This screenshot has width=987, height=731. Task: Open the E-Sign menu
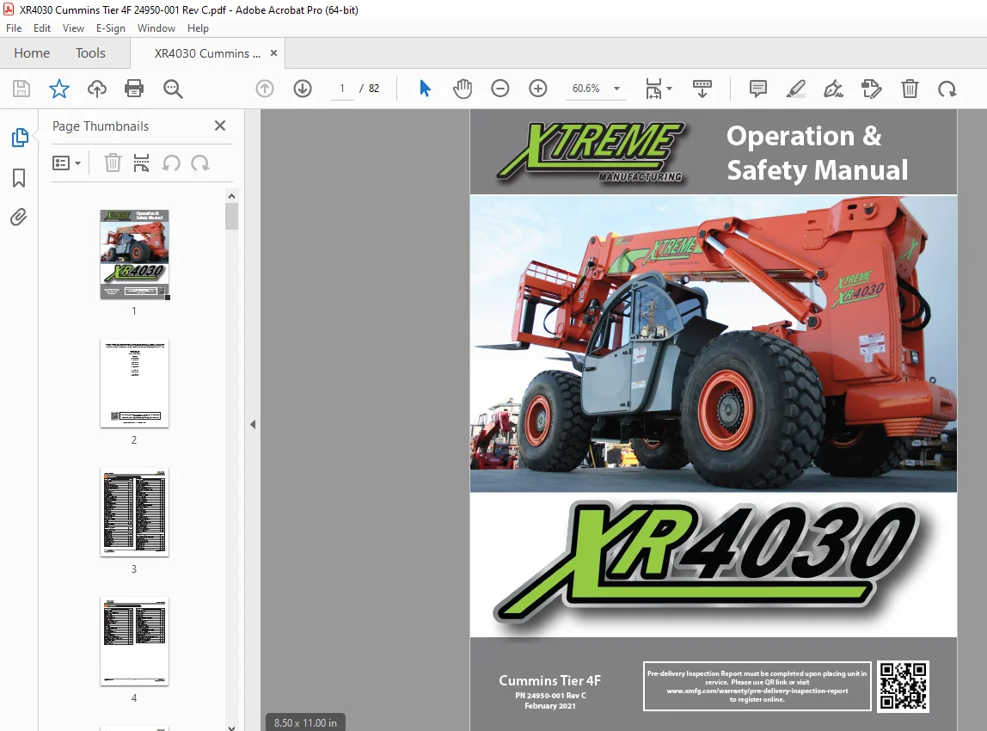tap(111, 28)
